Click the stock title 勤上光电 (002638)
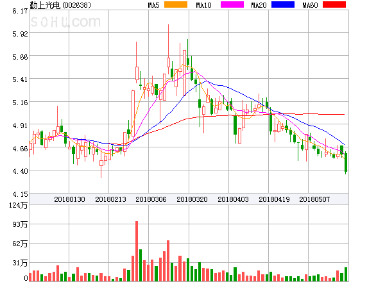The width and height of the screenshot is (385, 282). point(60,5)
